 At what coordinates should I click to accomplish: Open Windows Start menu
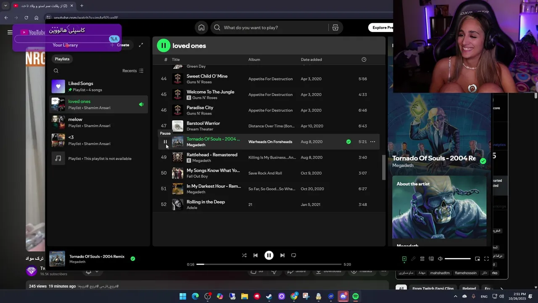pyautogui.click(x=183, y=296)
